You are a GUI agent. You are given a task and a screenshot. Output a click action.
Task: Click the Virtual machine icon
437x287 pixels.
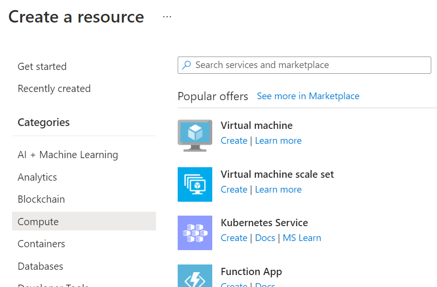(x=194, y=135)
